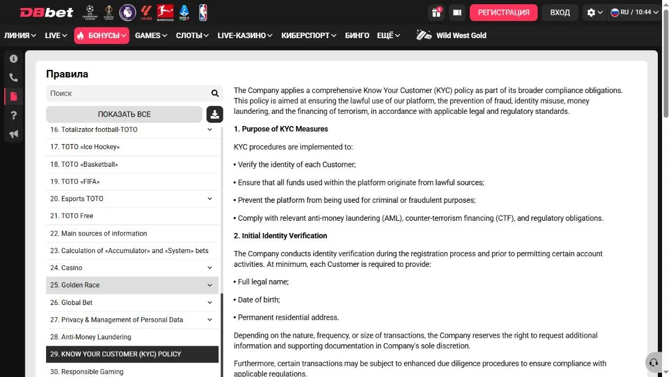Click the question mark FAQ sidebar icon
The image size is (670, 377).
coord(14,115)
